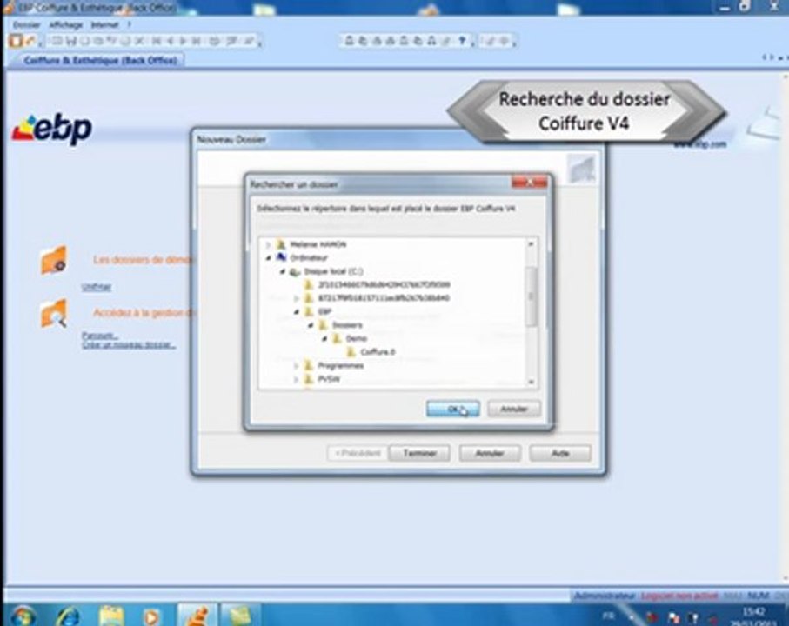Open the Internet menu
This screenshot has height=626, width=789.
104,24
